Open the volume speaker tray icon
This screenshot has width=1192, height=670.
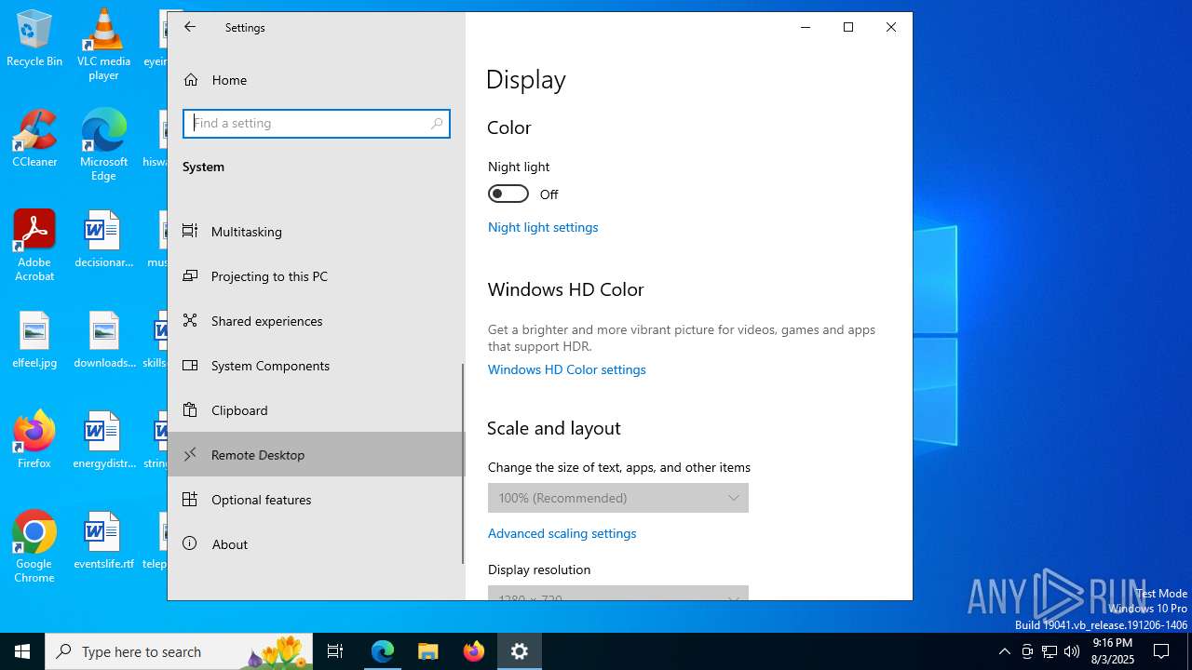point(1072,651)
